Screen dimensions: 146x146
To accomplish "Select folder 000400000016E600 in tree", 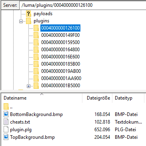I will click(x=60, y=57).
